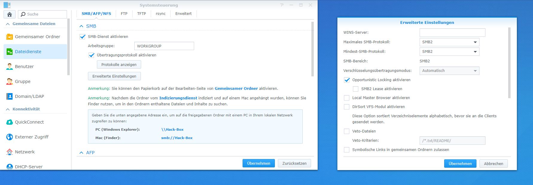Open the Benutzer user icon
The height and width of the screenshot is (185, 533).
pos(10,67)
